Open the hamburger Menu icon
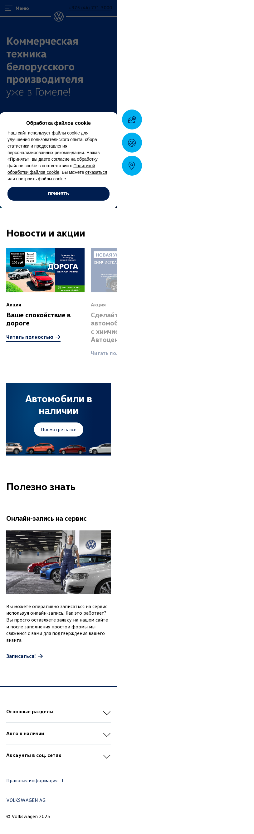Screen dimensions: 254x834 pyautogui.click(x=9, y=8)
